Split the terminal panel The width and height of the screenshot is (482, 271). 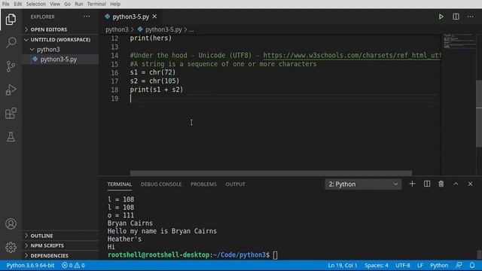click(x=427, y=184)
